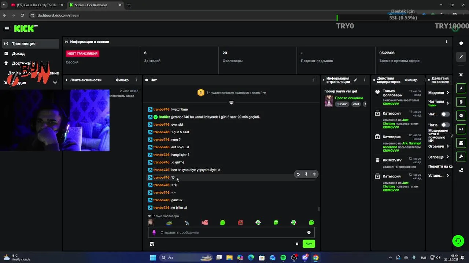Image resolution: width=469 pixels, height=263 pixels.
Task: Click the taskbar Ara search box
Action: point(186,258)
